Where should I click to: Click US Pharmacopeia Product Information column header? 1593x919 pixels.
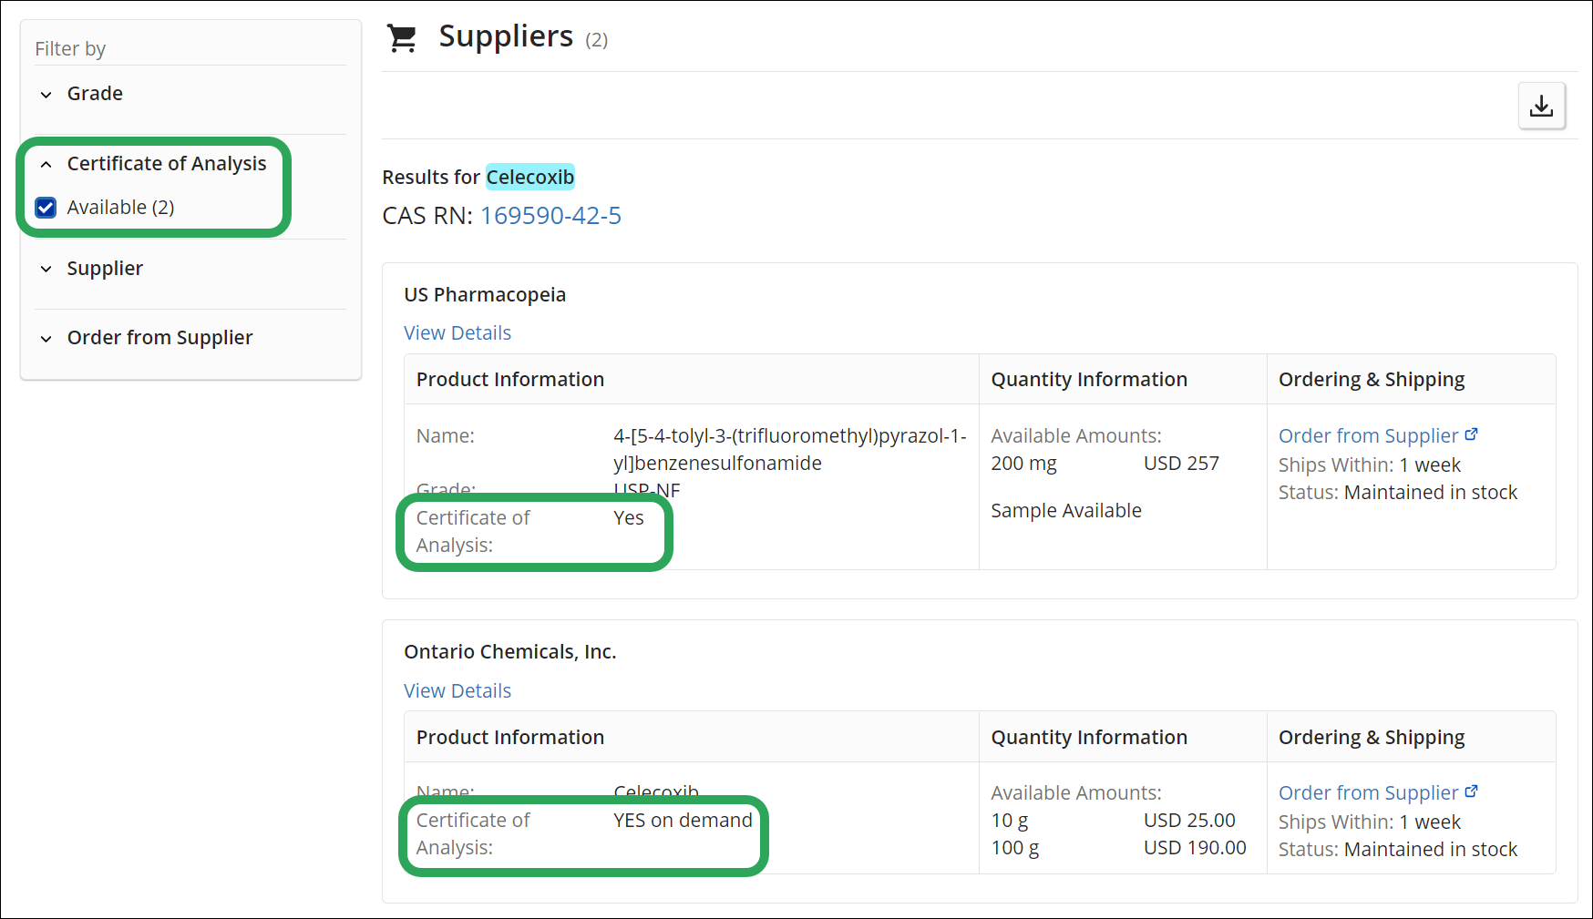click(510, 380)
